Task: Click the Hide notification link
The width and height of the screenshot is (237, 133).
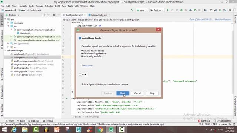Action: (223, 20)
